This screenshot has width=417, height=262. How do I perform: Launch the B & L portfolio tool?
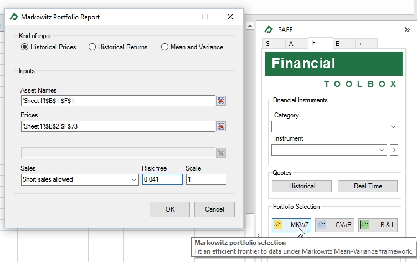(378, 225)
